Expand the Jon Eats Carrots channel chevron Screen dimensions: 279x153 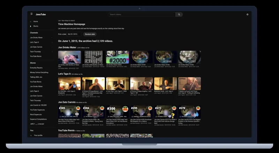(52, 47)
